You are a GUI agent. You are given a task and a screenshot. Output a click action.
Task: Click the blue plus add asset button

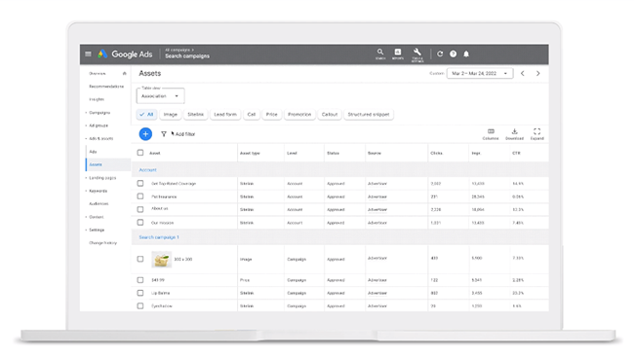(145, 134)
